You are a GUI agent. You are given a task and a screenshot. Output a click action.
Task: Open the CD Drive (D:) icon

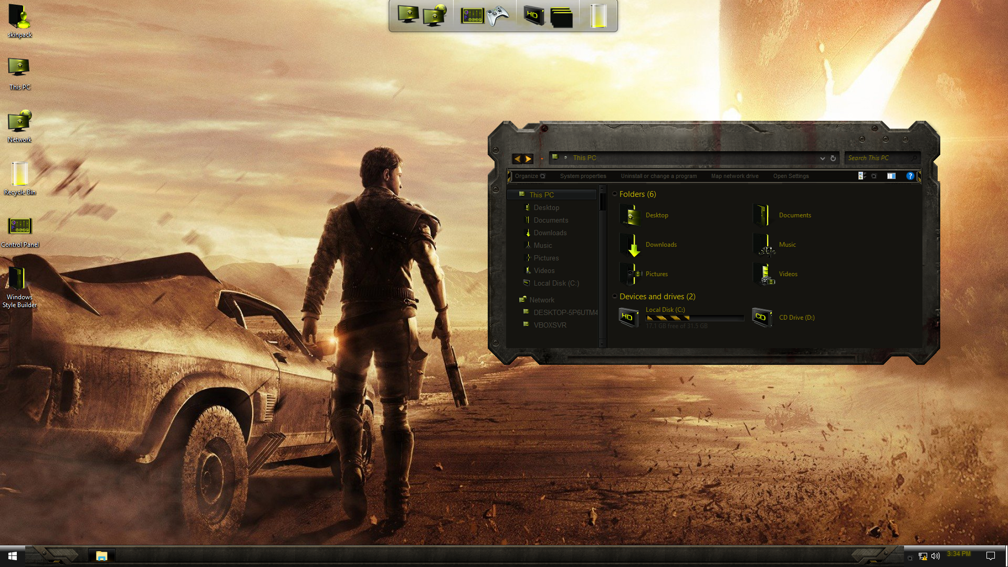pos(761,317)
